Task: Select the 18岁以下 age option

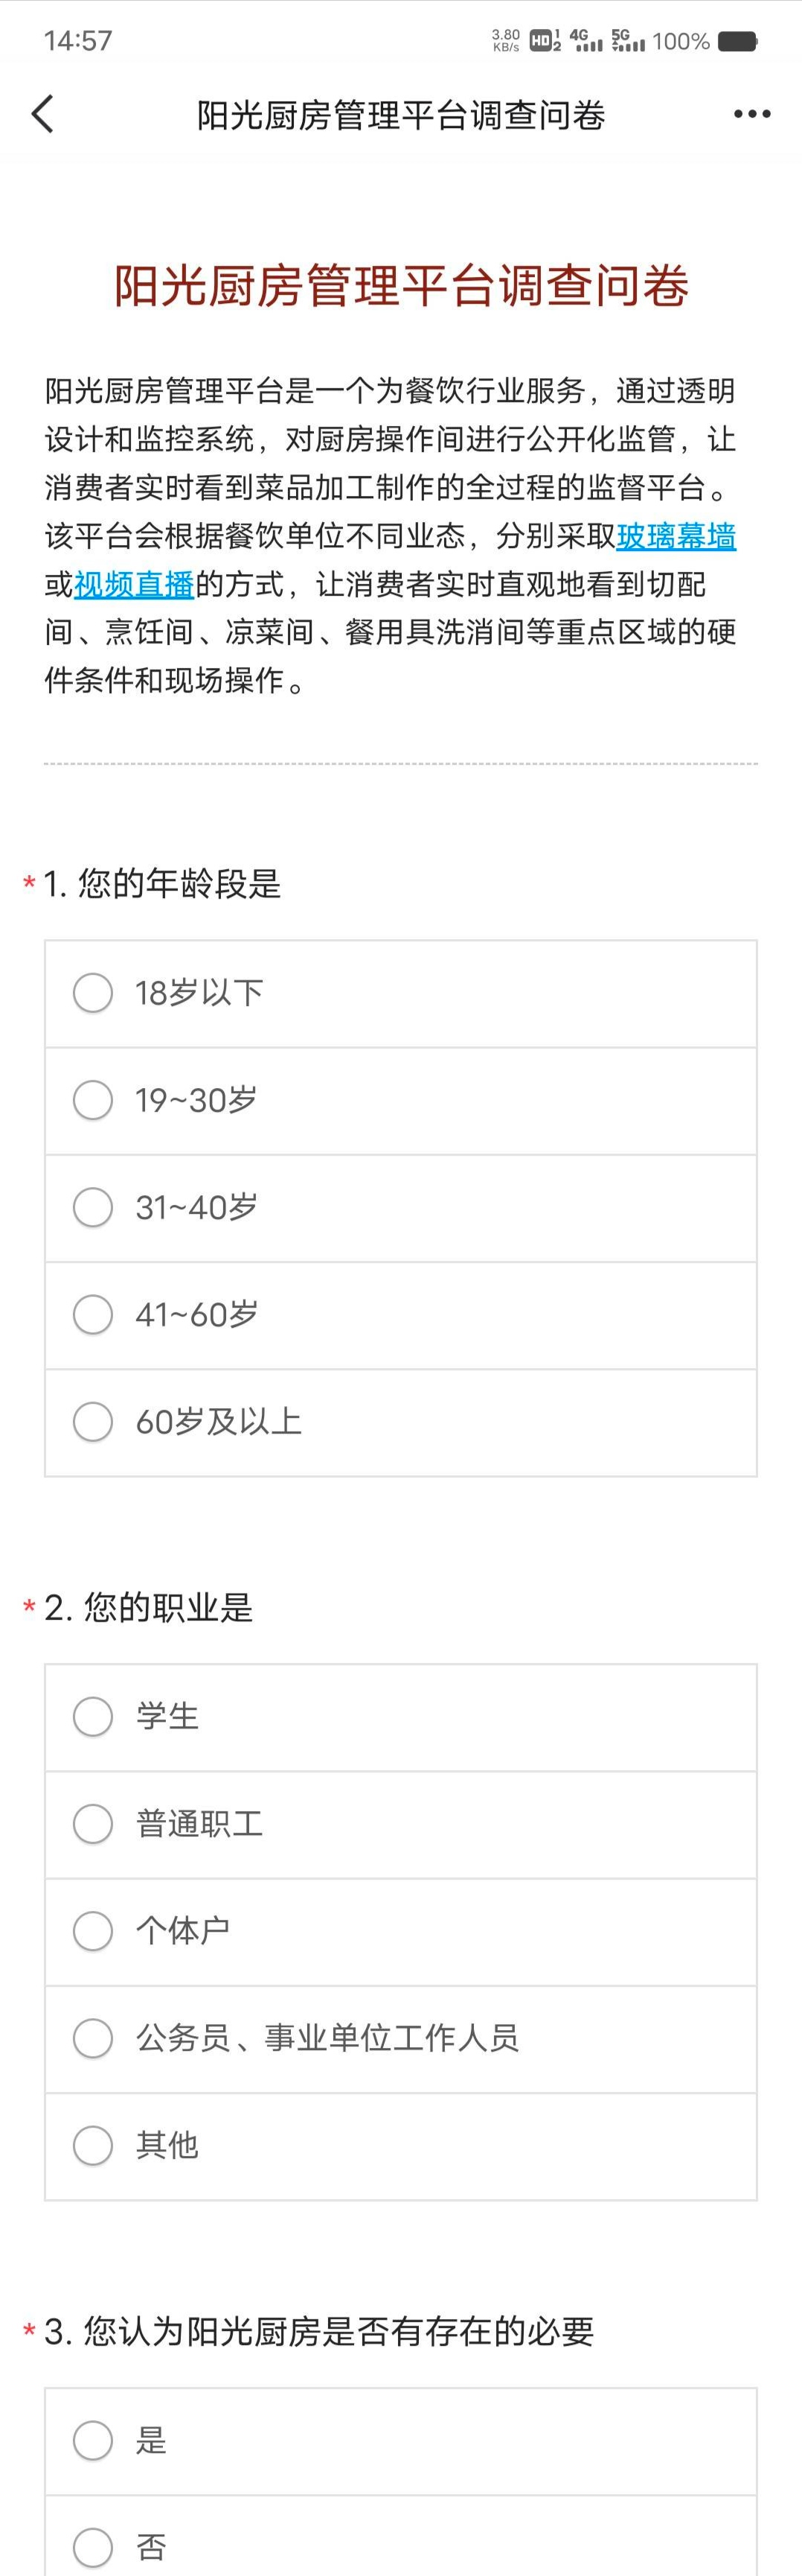Action: 93,993
